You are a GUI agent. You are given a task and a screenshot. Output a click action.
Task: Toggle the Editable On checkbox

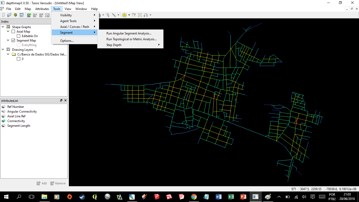[19, 36]
